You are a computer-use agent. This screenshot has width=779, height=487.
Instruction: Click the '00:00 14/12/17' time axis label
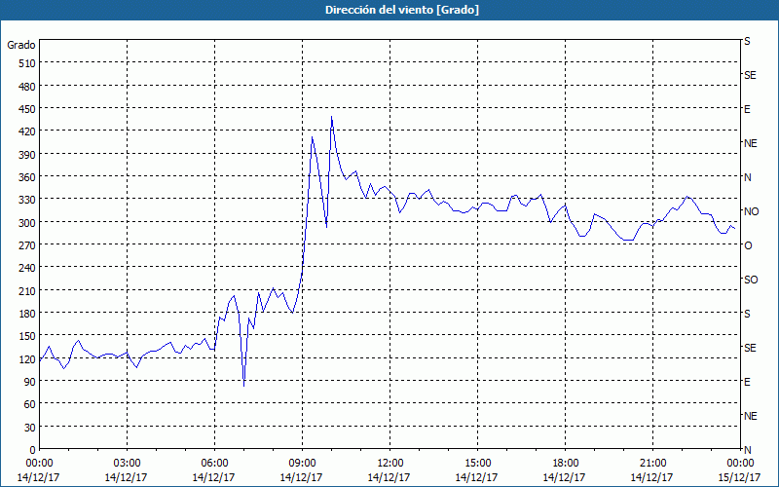[x=39, y=470]
